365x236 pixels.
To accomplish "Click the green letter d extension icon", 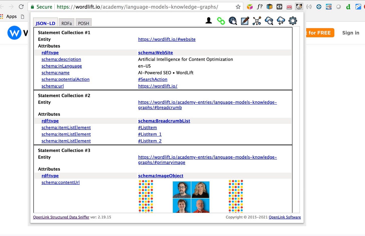I will (x=348, y=7).
